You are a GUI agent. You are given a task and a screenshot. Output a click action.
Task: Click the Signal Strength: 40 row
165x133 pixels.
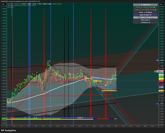tap(145, 15)
